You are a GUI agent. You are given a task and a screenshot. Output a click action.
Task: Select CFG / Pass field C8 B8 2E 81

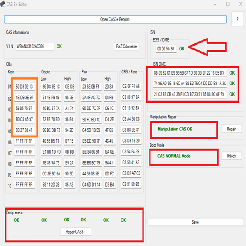click(x=131, y=130)
